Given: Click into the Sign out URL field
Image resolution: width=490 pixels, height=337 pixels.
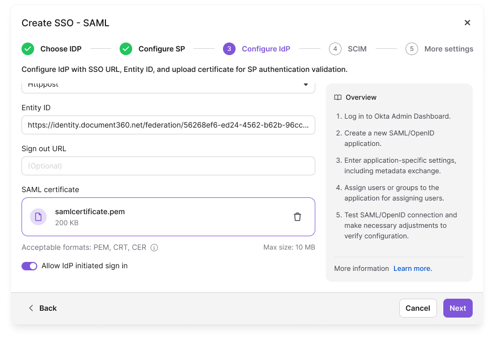Looking at the screenshot, I should 168,166.
